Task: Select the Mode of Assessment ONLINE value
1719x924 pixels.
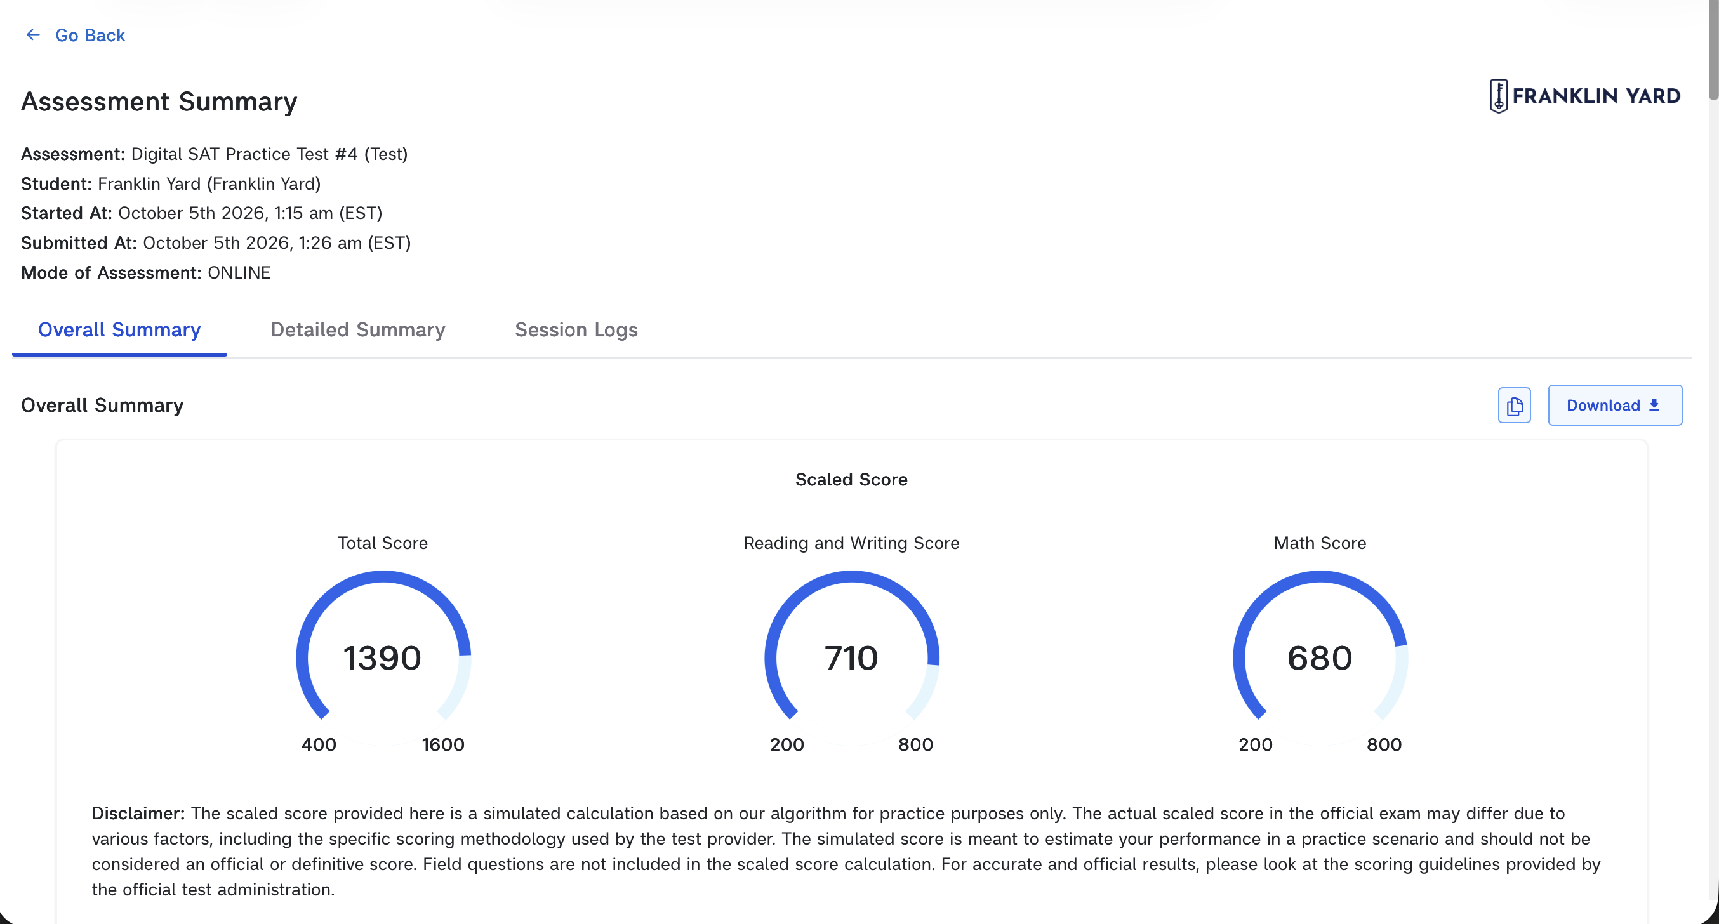Action: pyautogui.click(x=238, y=272)
